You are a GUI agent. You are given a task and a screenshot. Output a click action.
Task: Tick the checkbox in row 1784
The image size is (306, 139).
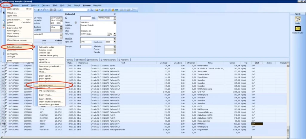[6, 130]
